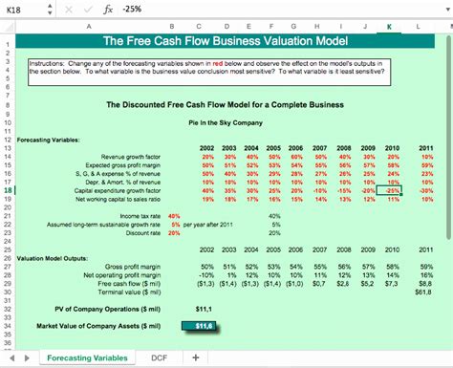Select 'Capital expenditure growth factor' label
Screen dimensions: 453x368
click(118, 190)
